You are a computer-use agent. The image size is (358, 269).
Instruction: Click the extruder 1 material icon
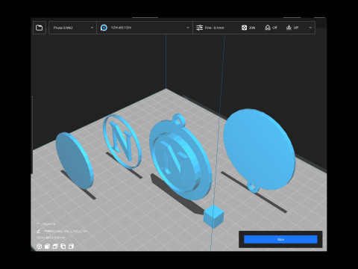tap(104, 28)
